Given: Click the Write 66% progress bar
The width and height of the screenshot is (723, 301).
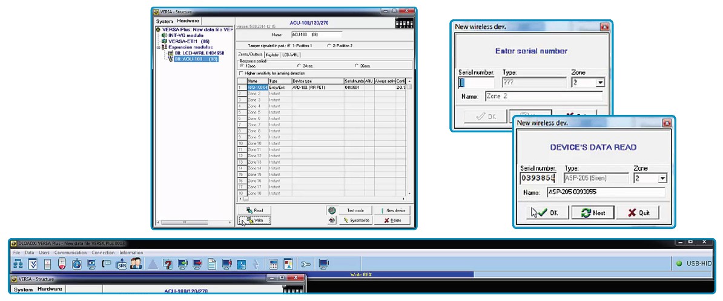Looking at the screenshot, I should point(361,274).
